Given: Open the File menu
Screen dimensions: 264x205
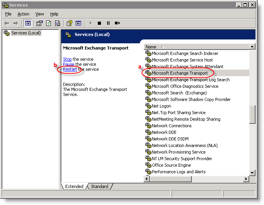Looking at the screenshot, I should click(8, 14).
